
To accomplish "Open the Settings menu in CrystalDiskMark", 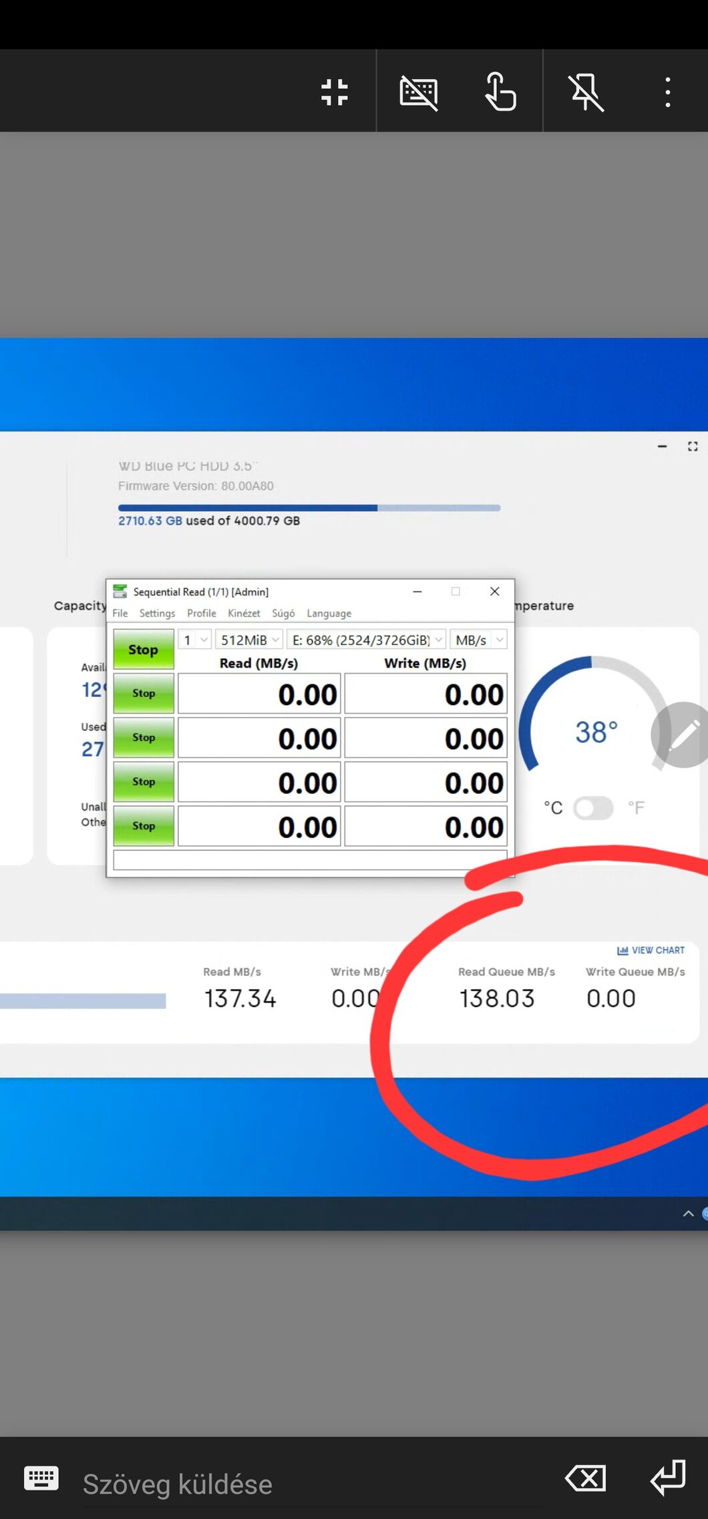I will (157, 613).
